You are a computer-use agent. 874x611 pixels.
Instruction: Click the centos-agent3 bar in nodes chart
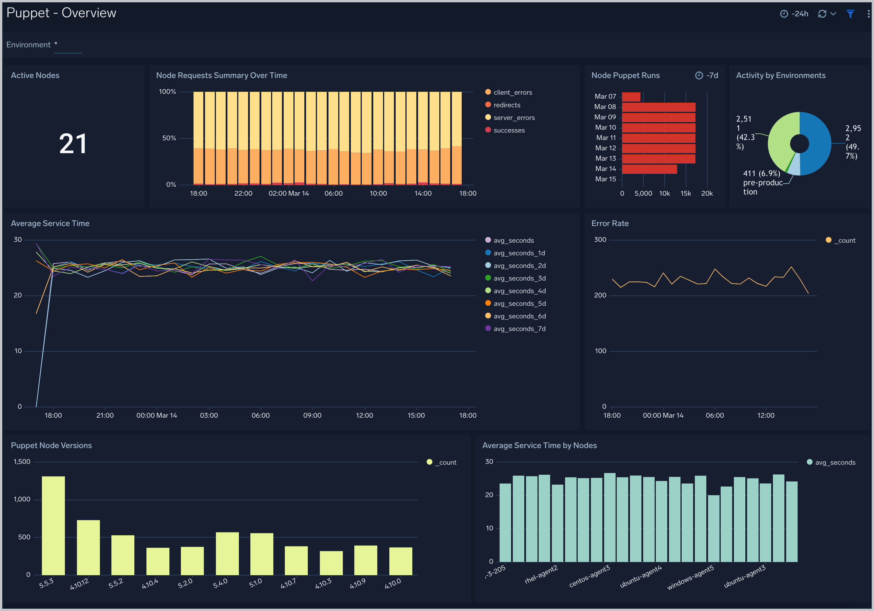click(610, 517)
